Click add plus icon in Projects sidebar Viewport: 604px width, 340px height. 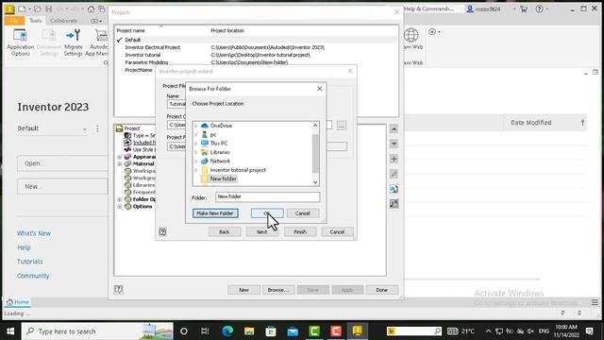pyautogui.click(x=394, y=159)
